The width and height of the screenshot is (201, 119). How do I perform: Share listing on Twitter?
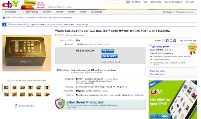171,41
